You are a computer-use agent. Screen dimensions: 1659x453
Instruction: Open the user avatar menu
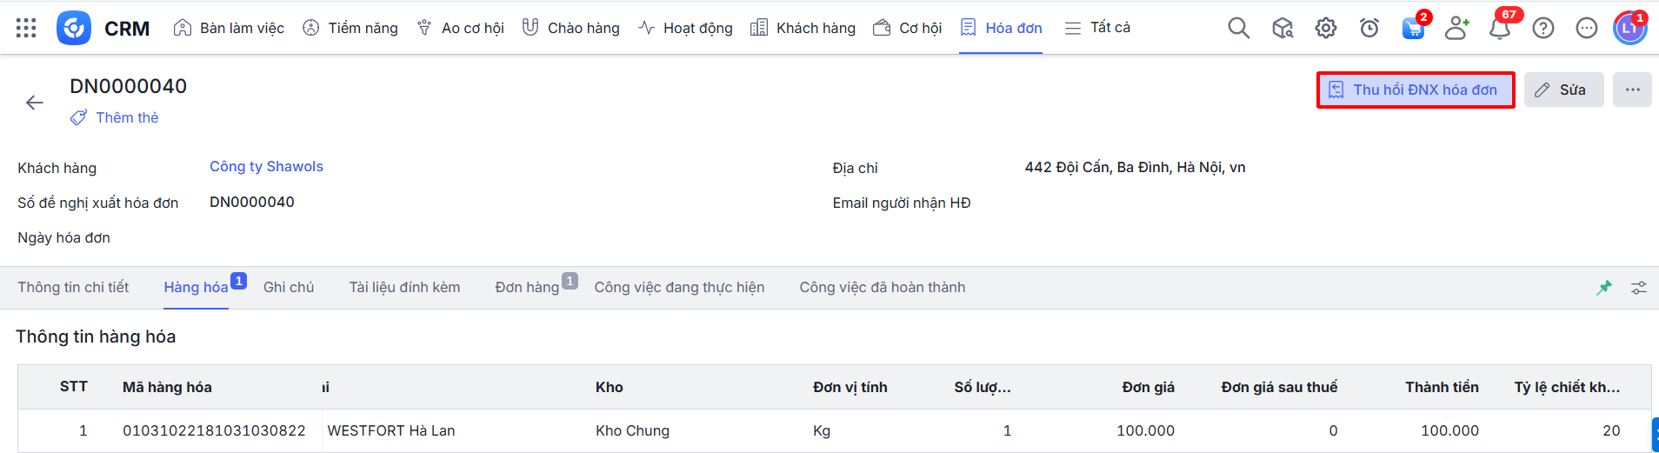click(1629, 28)
